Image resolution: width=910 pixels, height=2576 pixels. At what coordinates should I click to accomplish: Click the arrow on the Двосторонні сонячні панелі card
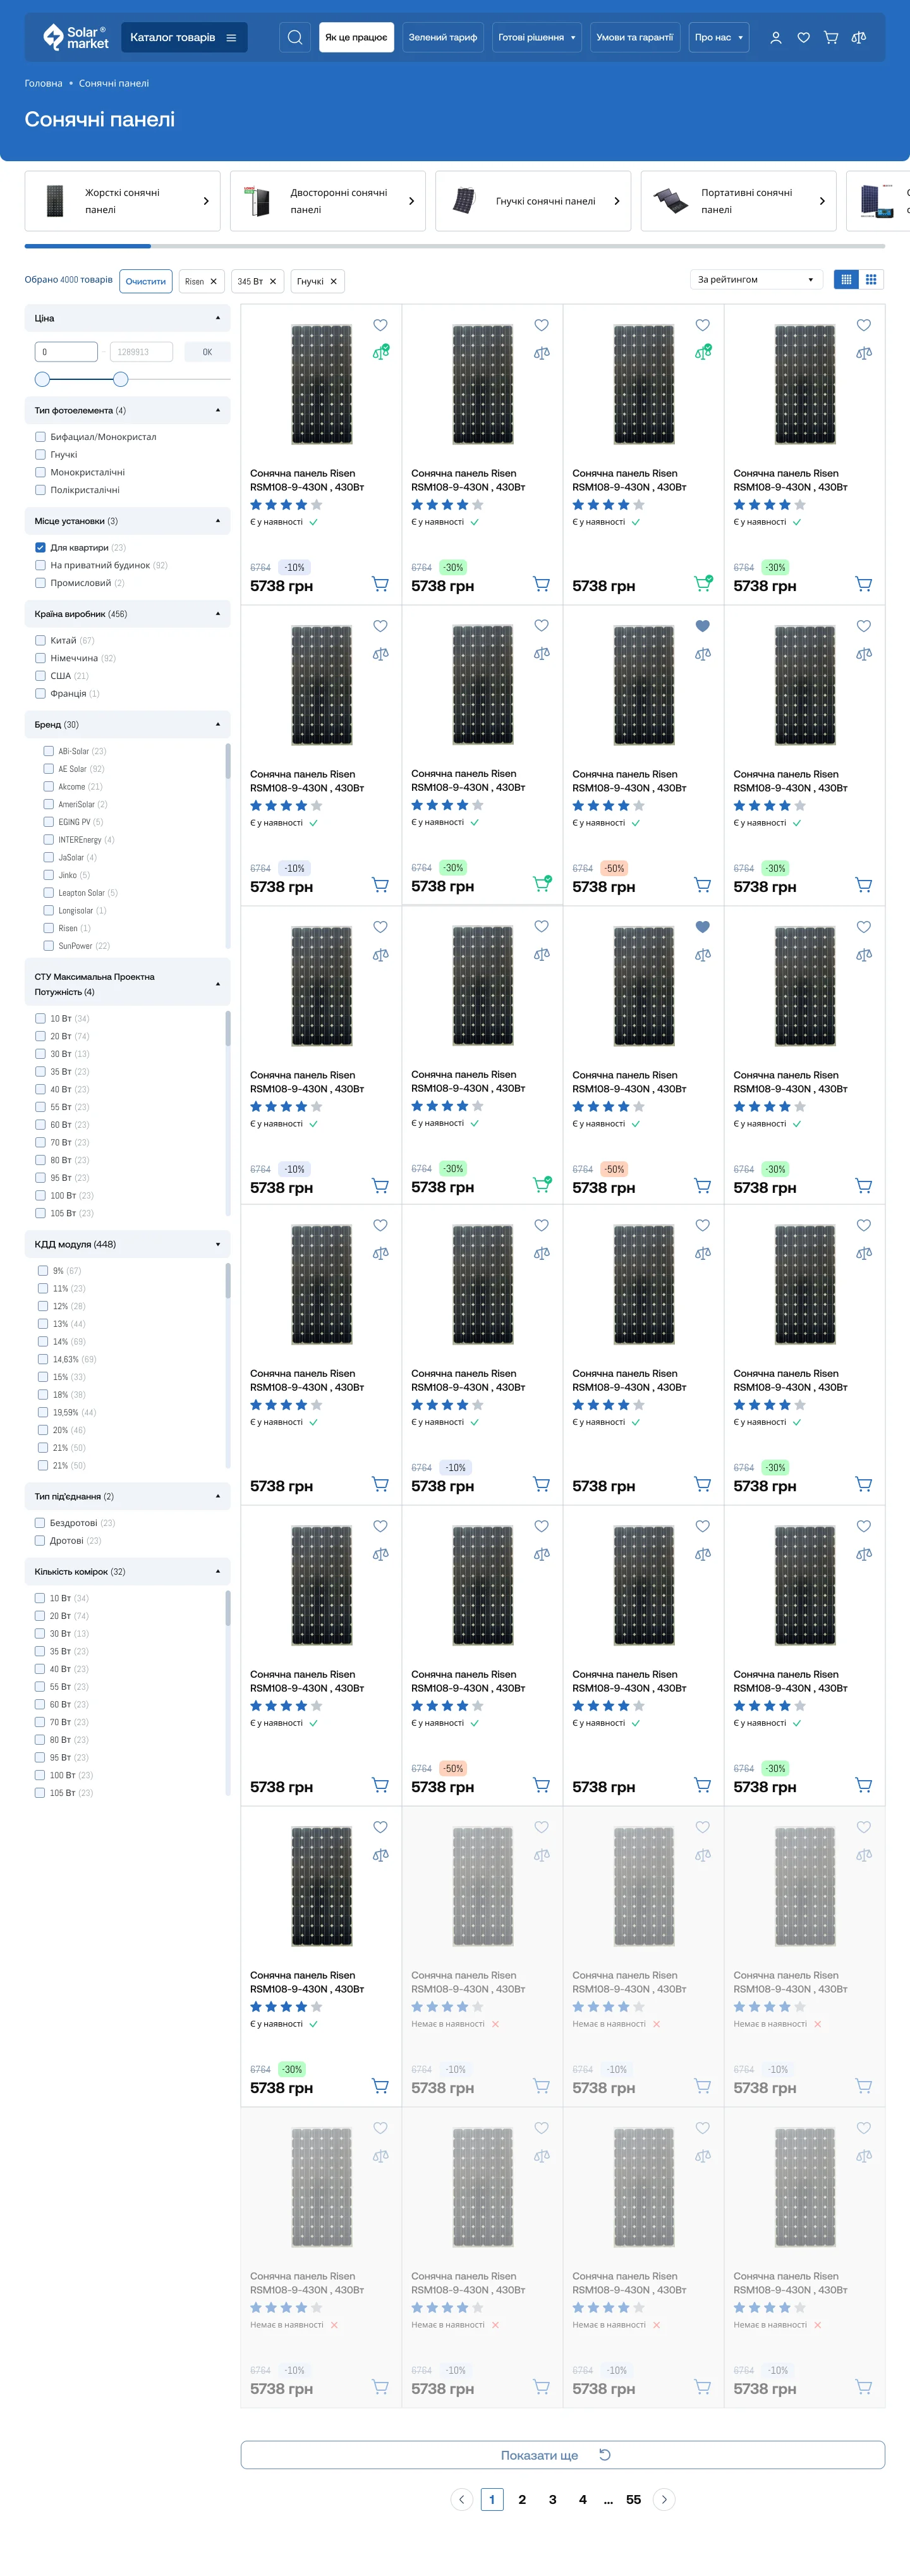click(x=411, y=201)
